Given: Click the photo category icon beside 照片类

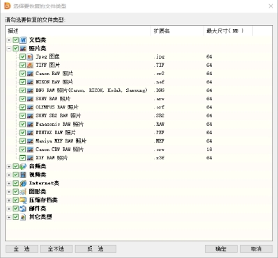Looking at the screenshot, I should click(x=23, y=48).
